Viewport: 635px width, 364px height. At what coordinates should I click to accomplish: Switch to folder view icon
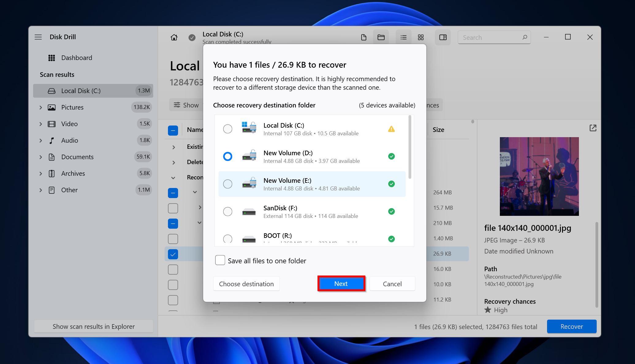[x=381, y=37]
